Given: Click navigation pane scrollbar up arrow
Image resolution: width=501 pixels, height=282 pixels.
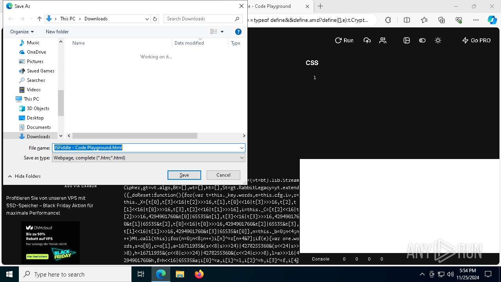Looking at the screenshot, I should [x=61, y=42].
